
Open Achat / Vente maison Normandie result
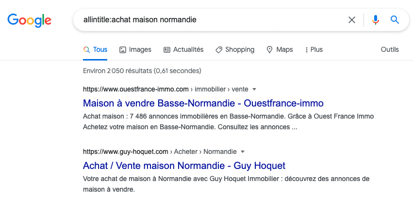184,166
